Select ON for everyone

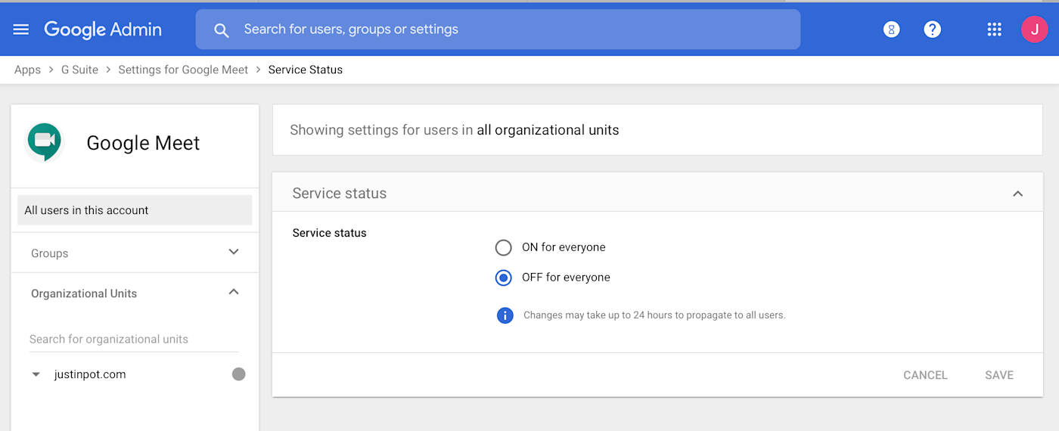[503, 247]
